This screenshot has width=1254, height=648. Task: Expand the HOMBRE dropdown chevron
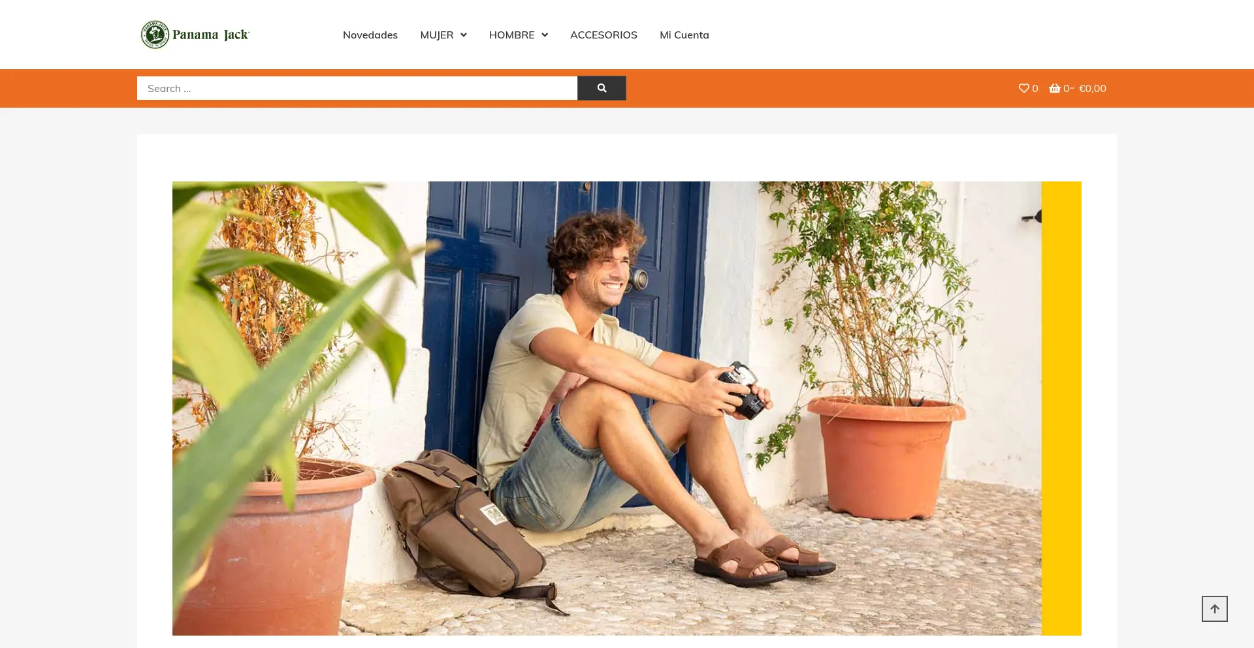point(545,35)
